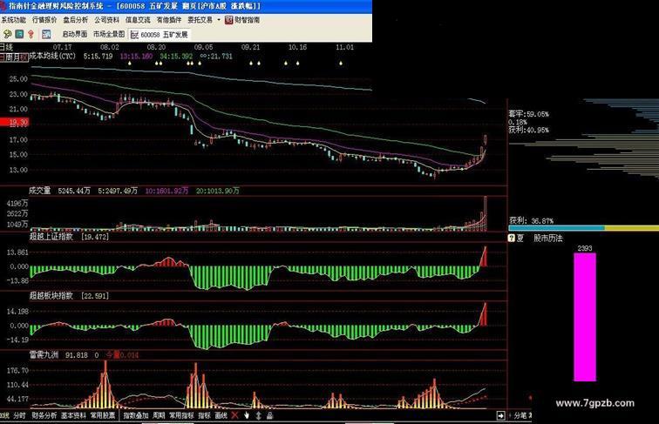Click the red pin toolbar icon
The image size is (659, 424).
click(x=31, y=34)
